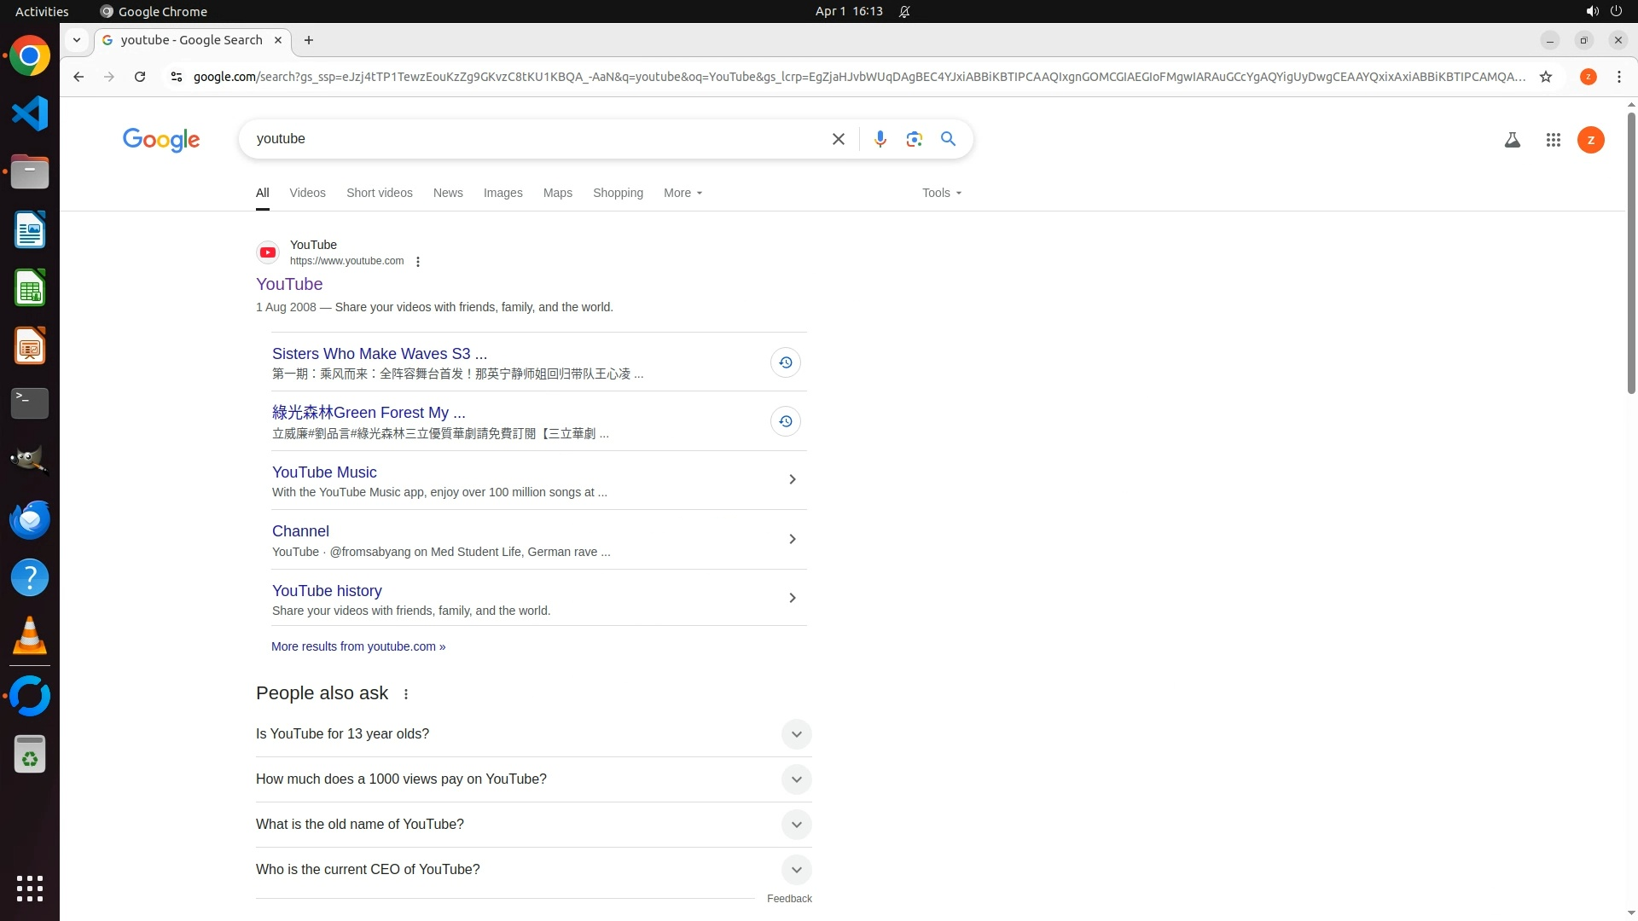This screenshot has width=1638, height=921.
Task: Expand "What is the old name of YouTube?"
Action: click(795, 825)
